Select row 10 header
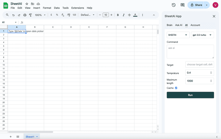This screenshot has width=221, height=139. pos(4,65)
